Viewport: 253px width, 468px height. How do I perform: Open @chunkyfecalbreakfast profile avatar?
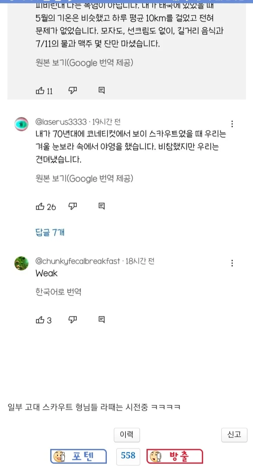[x=21, y=263]
